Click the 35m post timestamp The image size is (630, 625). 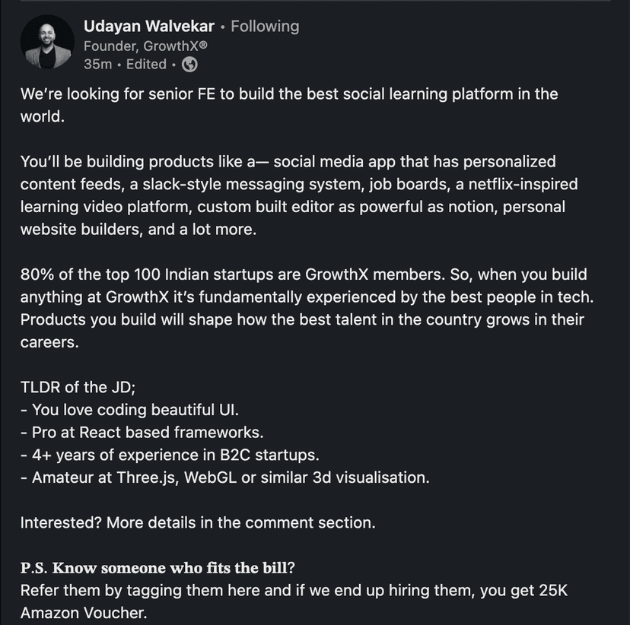tap(98, 65)
